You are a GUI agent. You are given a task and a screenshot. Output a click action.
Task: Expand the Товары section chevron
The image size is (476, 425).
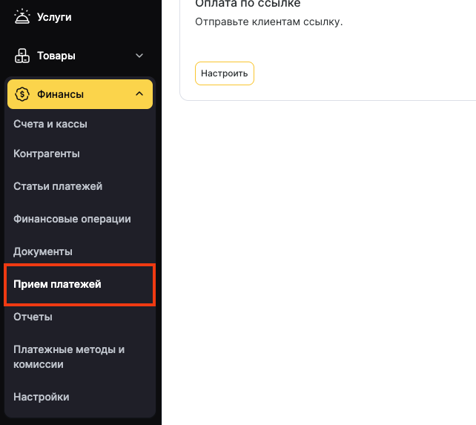(139, 56)
